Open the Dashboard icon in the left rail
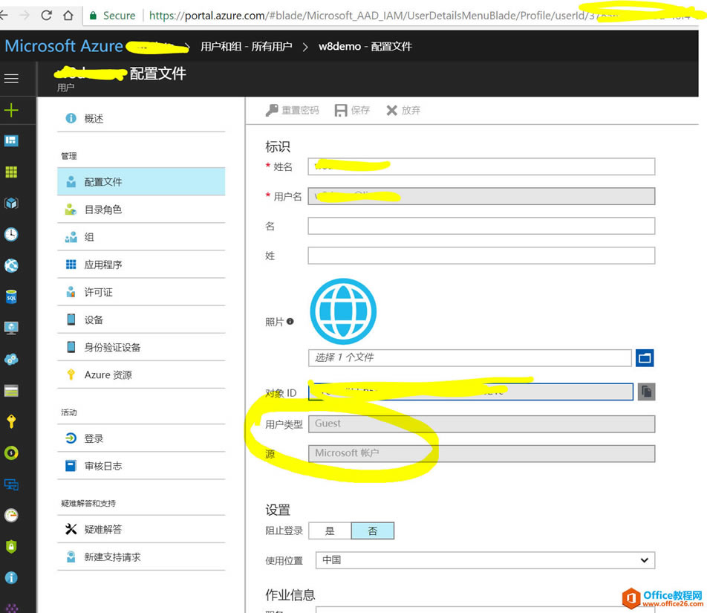 point(11,140)
